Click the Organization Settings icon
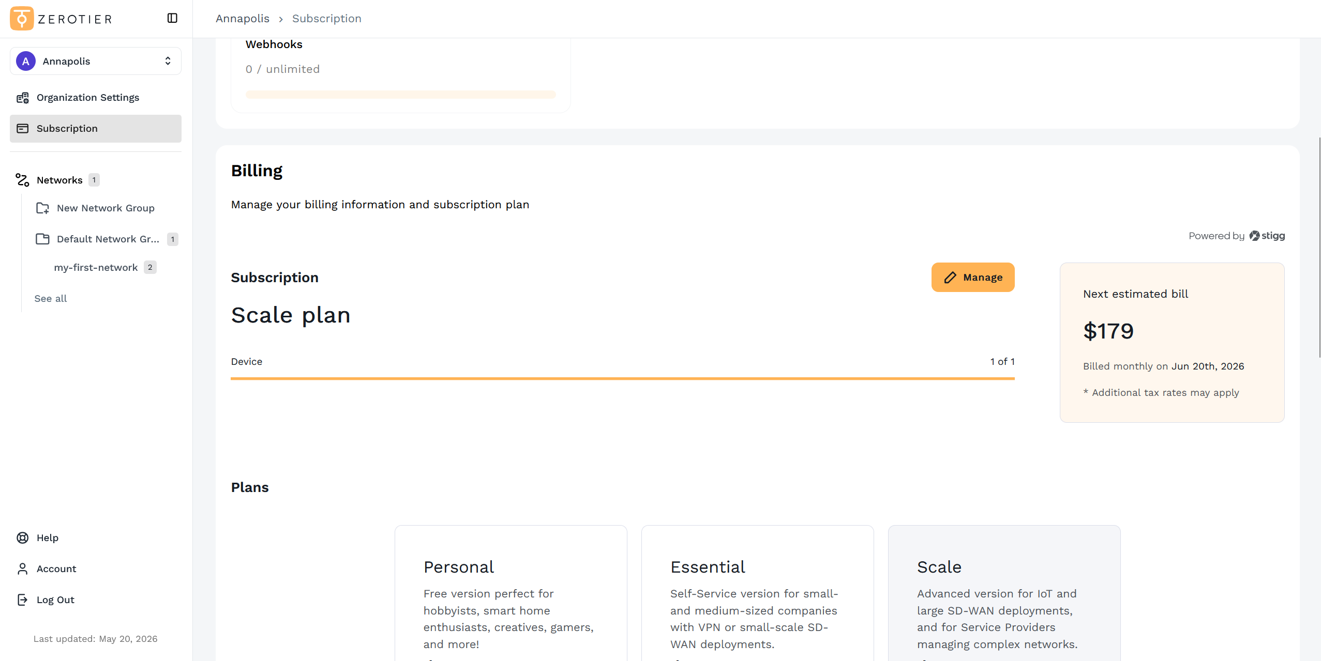 [23, 98]
